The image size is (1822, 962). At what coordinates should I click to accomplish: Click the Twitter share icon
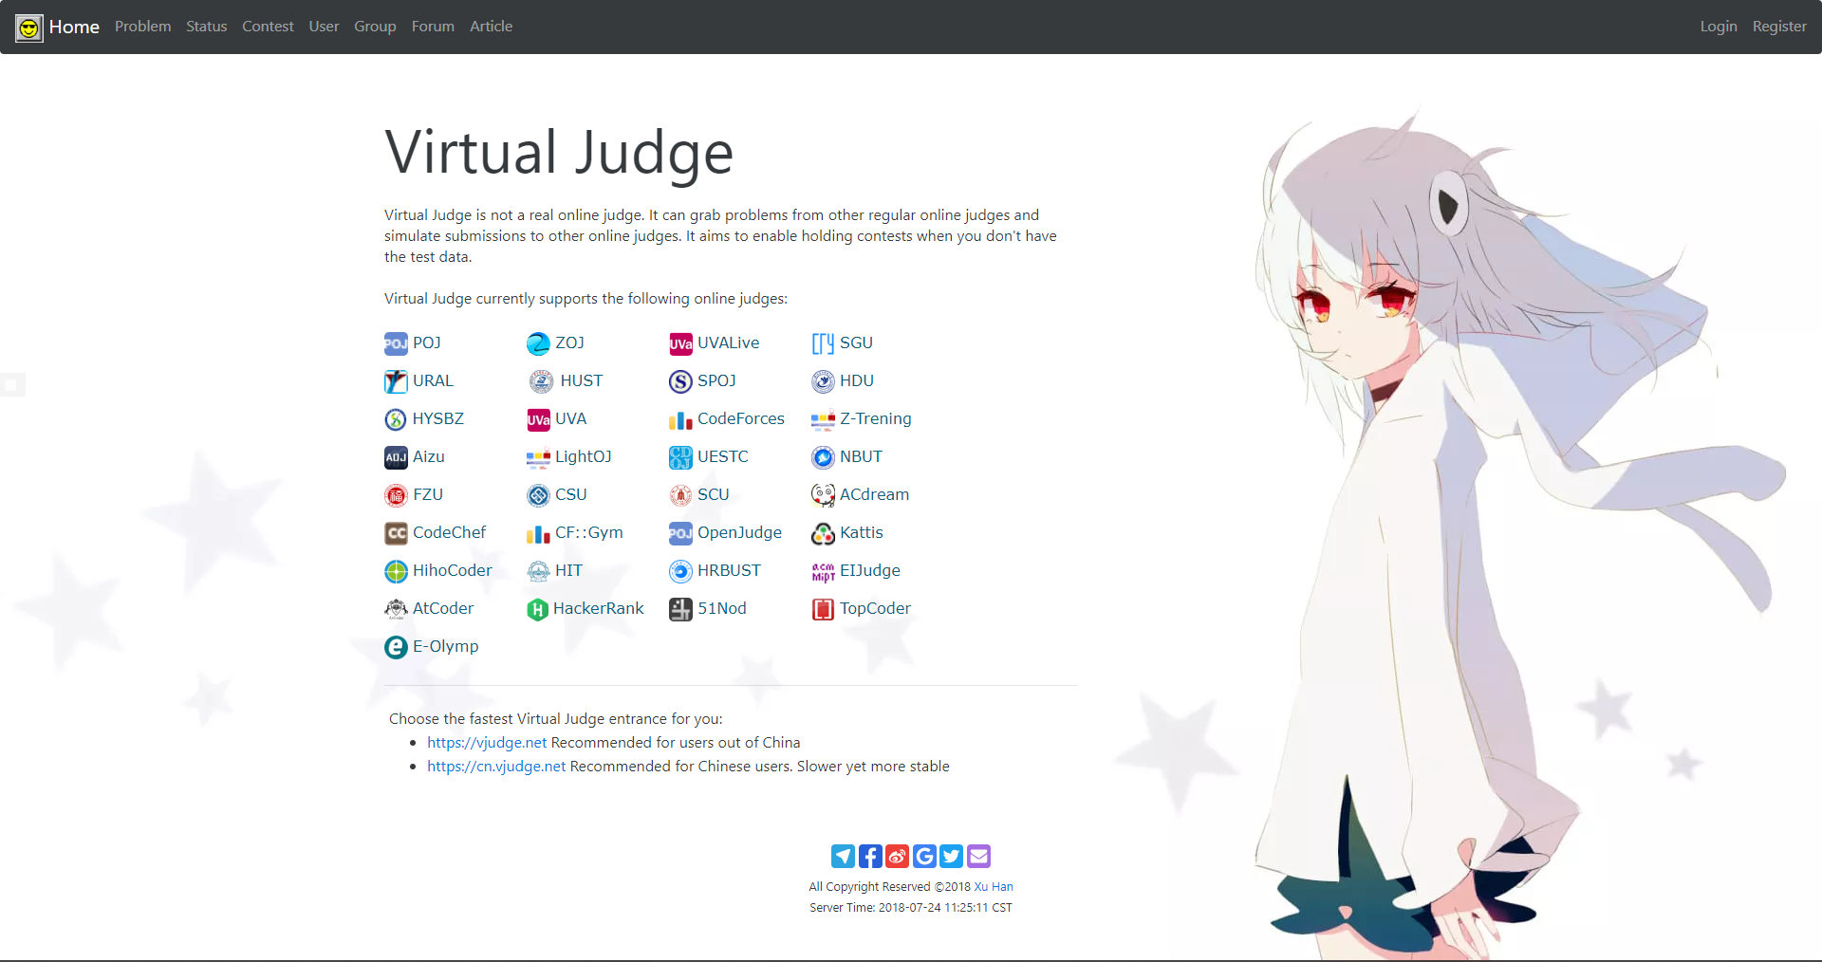951,856
